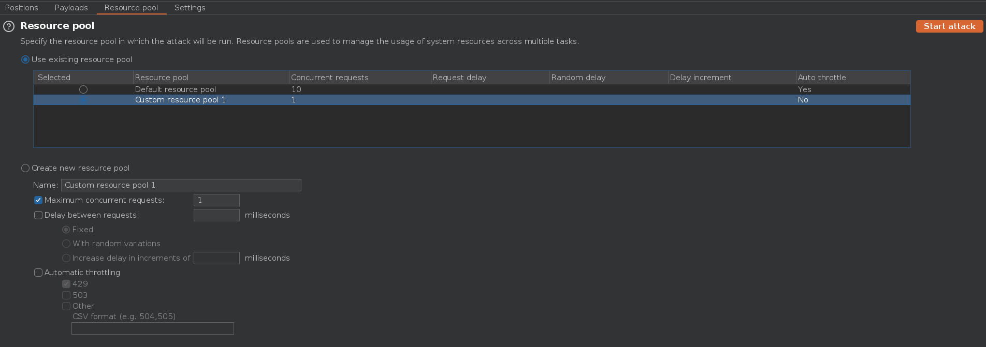Click the Default resource pool name cell
The height and width of the screenshot is (347, 986).
[211, 89]
